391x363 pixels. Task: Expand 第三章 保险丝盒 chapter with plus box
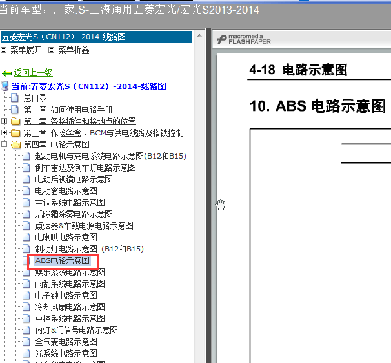point(4,132)
